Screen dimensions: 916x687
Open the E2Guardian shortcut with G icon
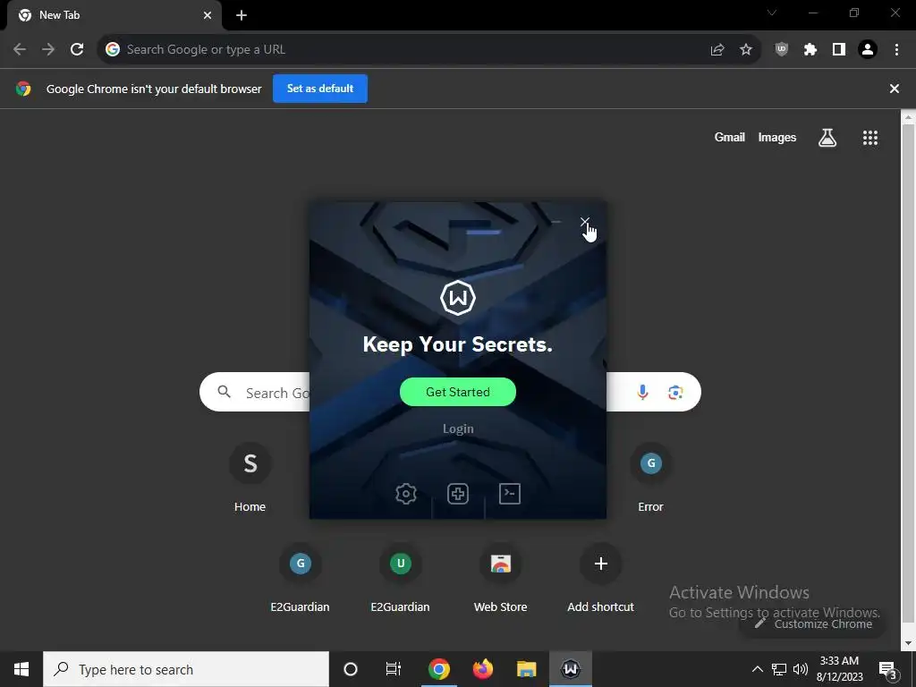301,578
